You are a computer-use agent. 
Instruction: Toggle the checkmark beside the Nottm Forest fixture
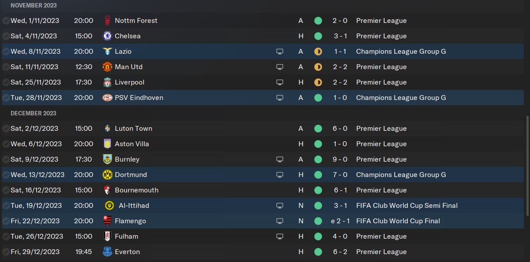pos(6,21)
